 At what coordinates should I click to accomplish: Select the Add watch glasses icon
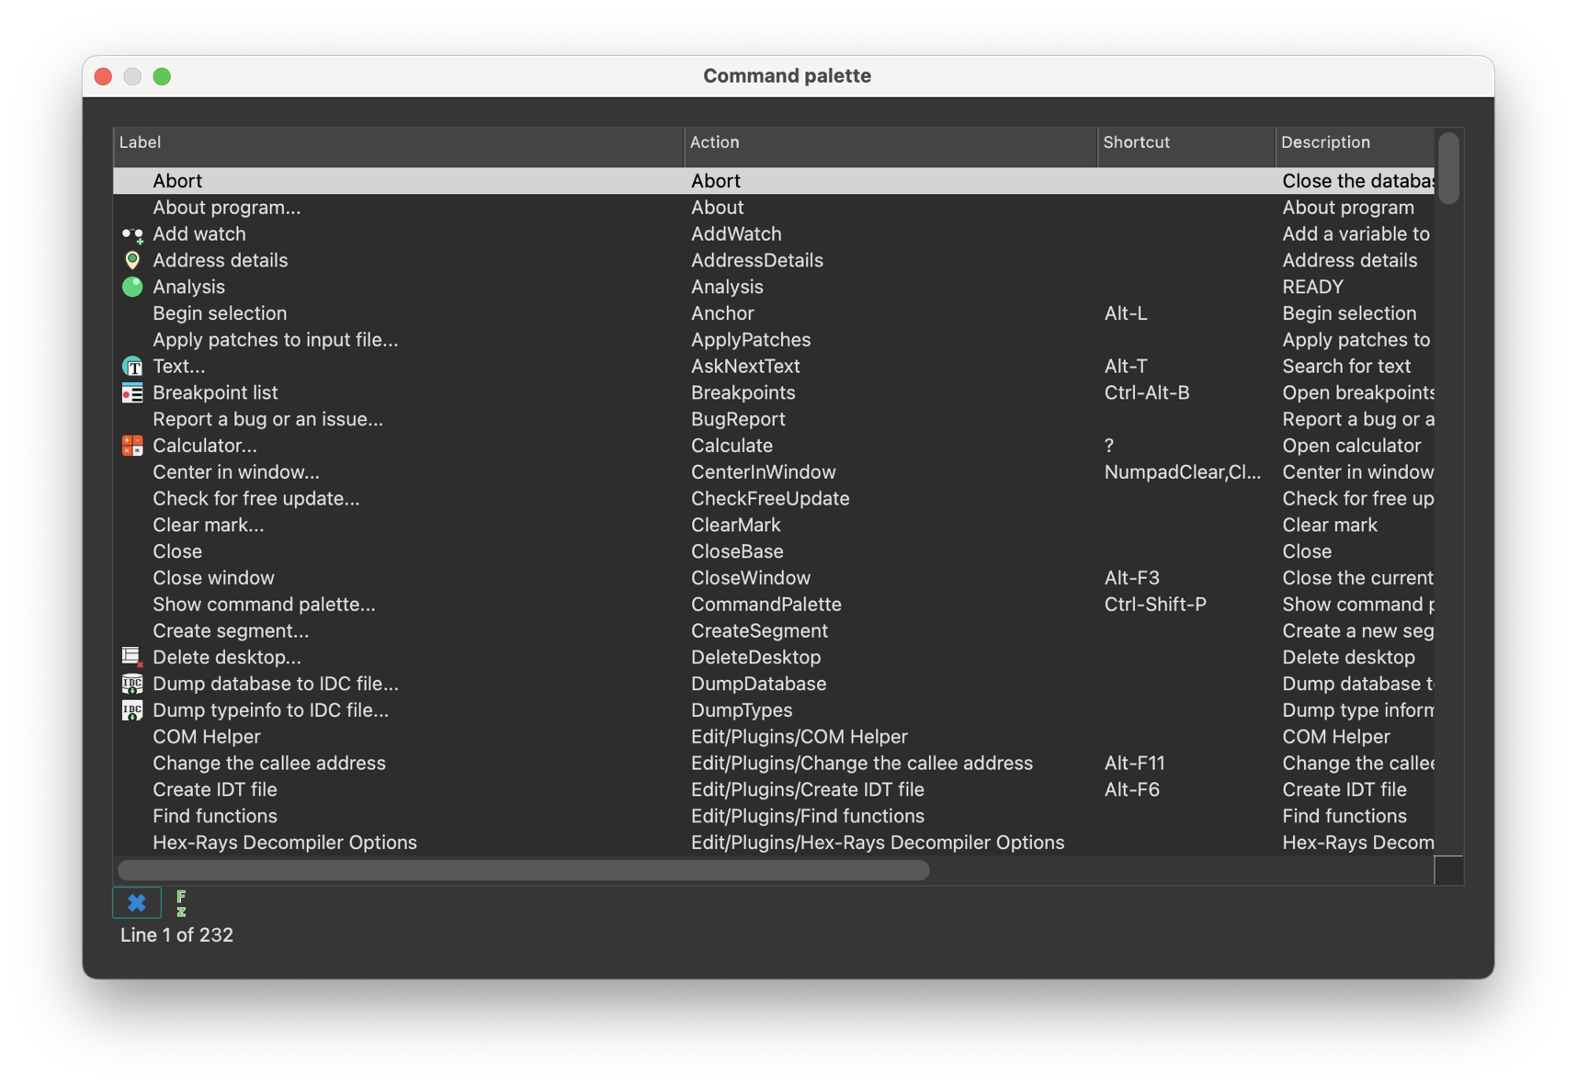(133, 234)
